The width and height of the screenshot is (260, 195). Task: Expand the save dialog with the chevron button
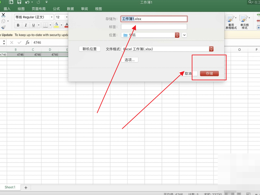coord(184,35)
